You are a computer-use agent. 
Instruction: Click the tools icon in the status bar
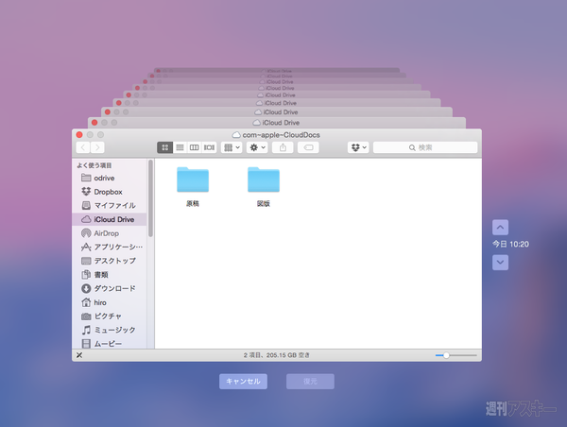point(79,355)
